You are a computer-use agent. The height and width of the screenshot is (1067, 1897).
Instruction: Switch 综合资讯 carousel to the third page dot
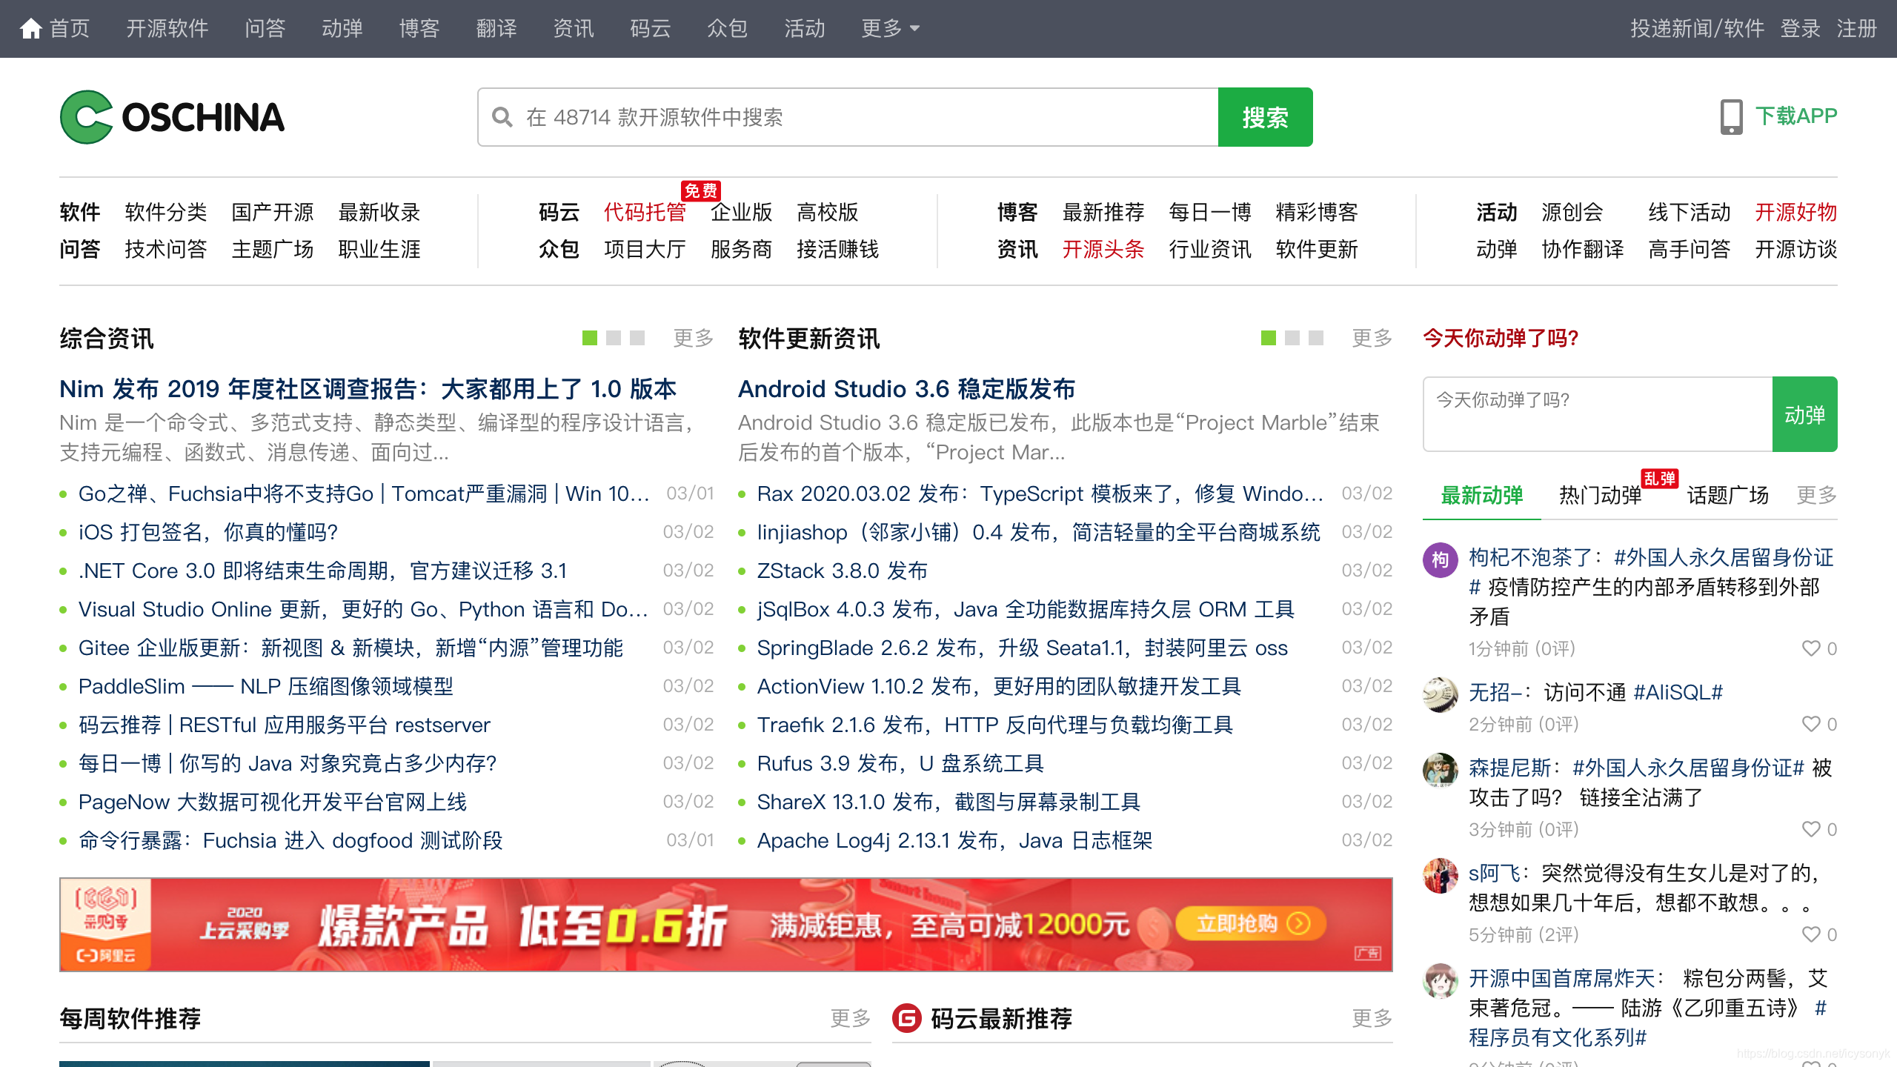coord(637,338)
